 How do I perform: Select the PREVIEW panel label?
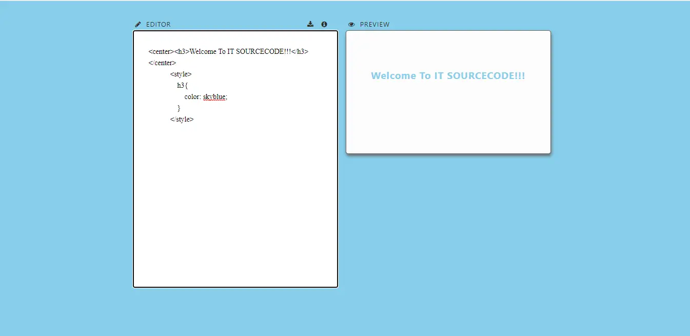point(375,24)
